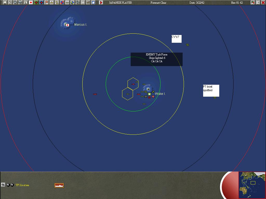The image size is (266, 199).
Task: Click the double yellow ships toolbar icon
Action: coord(57,3)
